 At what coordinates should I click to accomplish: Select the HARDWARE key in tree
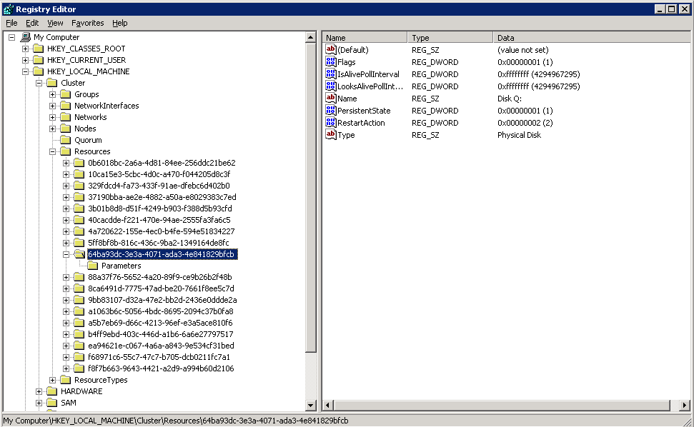coord(81,391)
